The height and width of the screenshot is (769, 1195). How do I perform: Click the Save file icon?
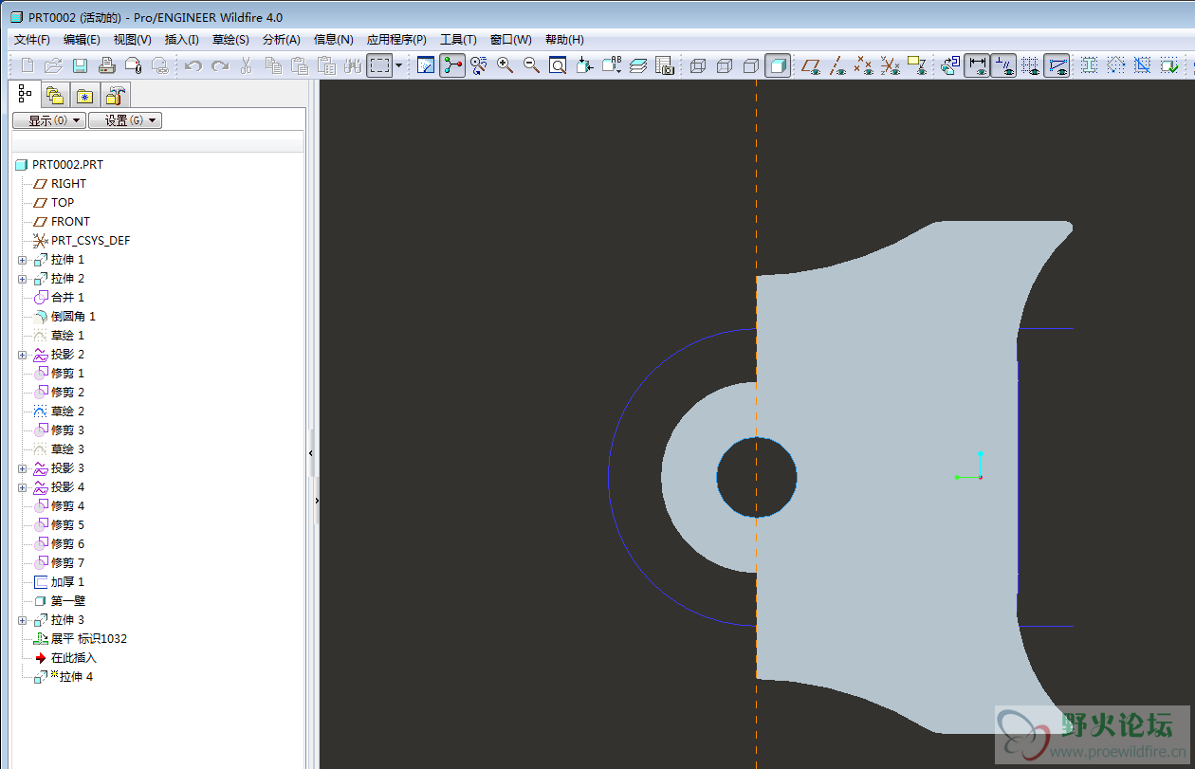81,65
